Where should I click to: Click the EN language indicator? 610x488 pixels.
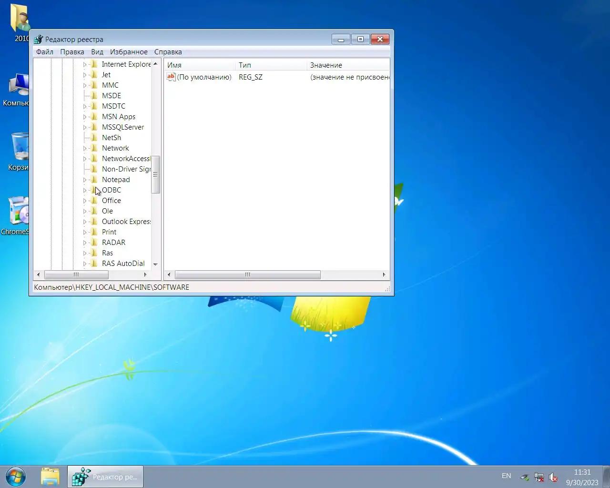click(506, 476)
